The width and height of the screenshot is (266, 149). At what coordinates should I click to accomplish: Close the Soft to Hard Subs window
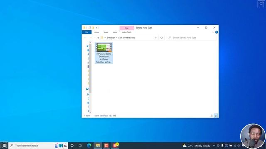pyautogui.click(x=214, y=28)
